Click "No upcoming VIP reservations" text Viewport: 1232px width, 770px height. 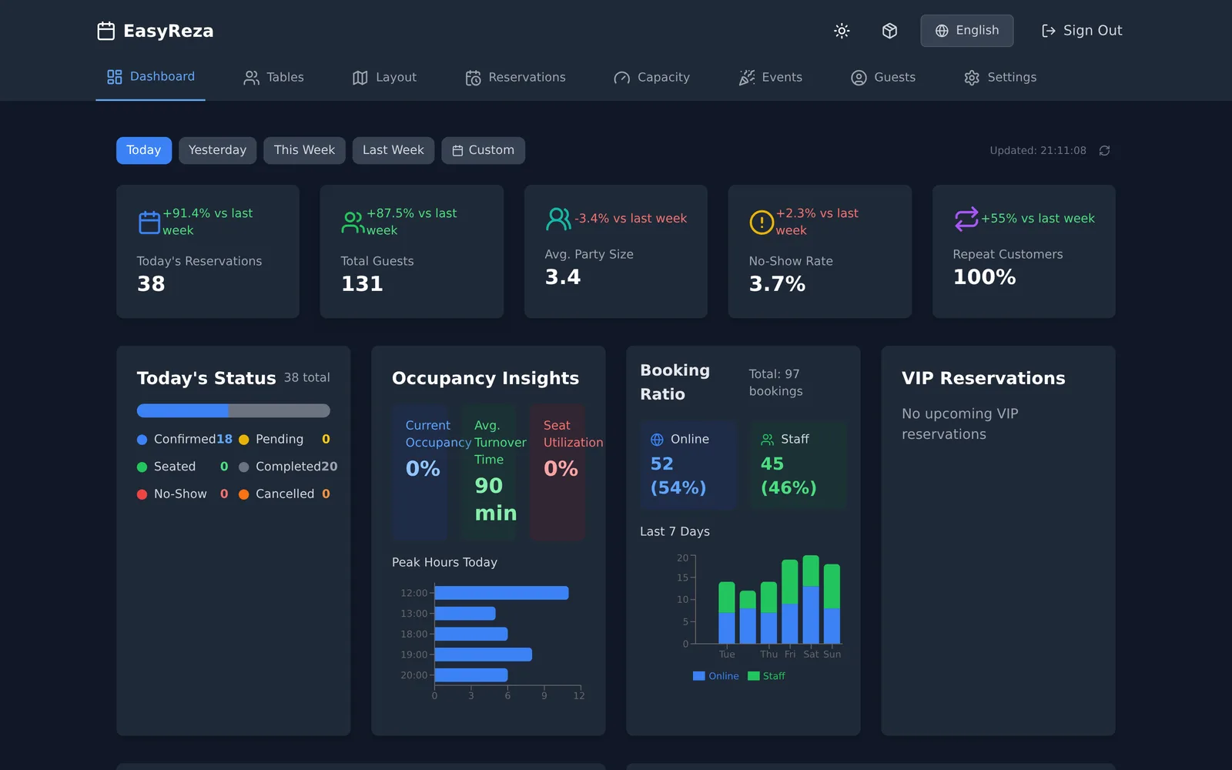click(960, 424)
